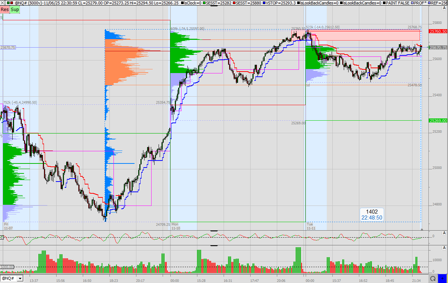Click the blue square icon beside the refresh icon
The height and width of the screenshot is (283, 448).
coord(442,279)
